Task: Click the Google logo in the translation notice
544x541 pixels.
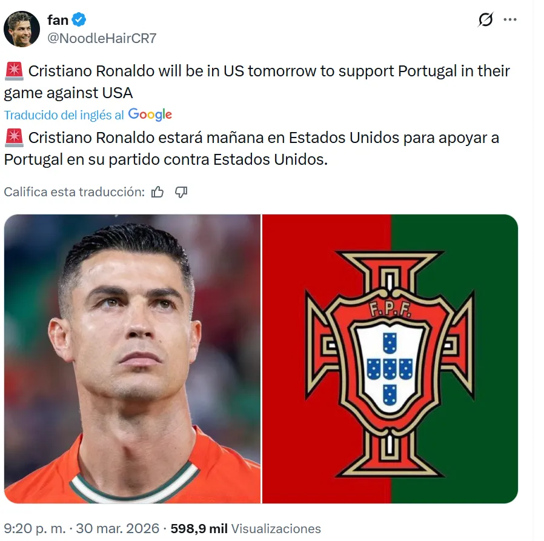Action: [150, 115]
